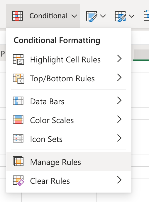Screen dimensions: 149x202
Task: Click the Color Scales icon
Action: coord(18,120)
